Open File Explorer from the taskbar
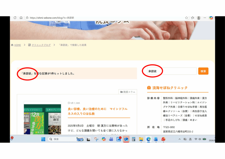 tap(141, 139)
